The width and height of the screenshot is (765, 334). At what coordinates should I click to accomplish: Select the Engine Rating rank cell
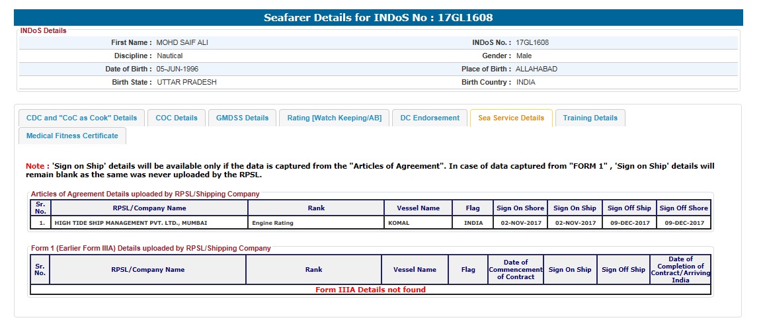(x=272, y=223)
